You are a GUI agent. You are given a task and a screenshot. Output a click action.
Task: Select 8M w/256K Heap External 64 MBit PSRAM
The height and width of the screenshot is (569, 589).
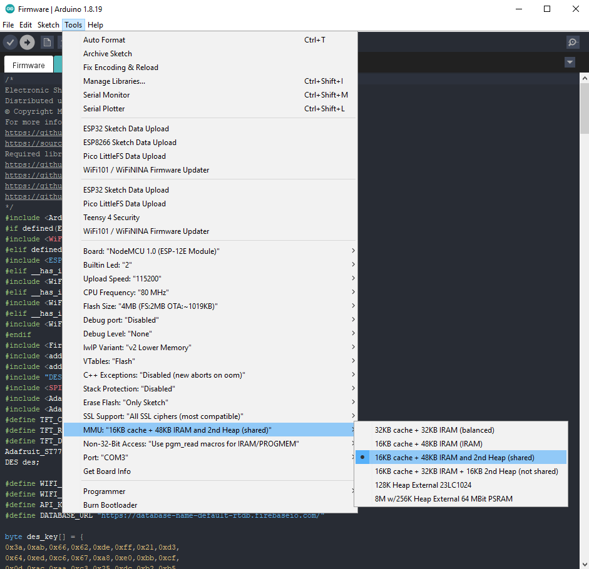pyautogui.click(x=461, y=498)
